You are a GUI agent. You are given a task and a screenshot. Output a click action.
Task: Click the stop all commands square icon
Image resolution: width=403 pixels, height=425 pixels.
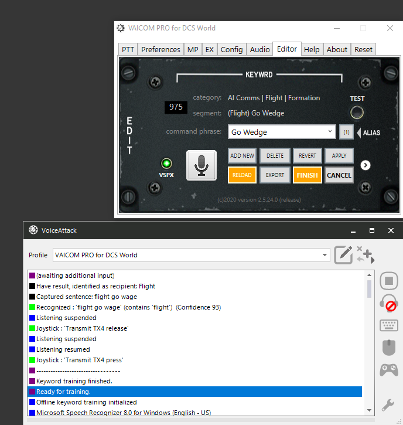point(389,281)
